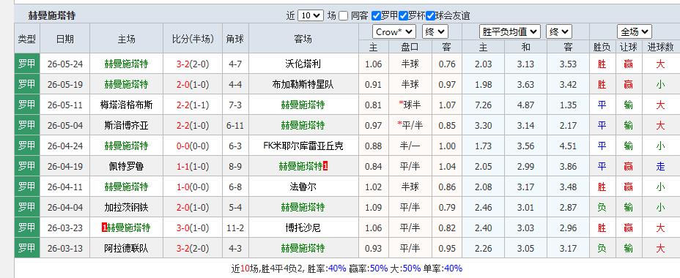The height and width of the screenshot is (278, 680).
Task: Click the draw odds value 4.87
Action: pos(525,105)
